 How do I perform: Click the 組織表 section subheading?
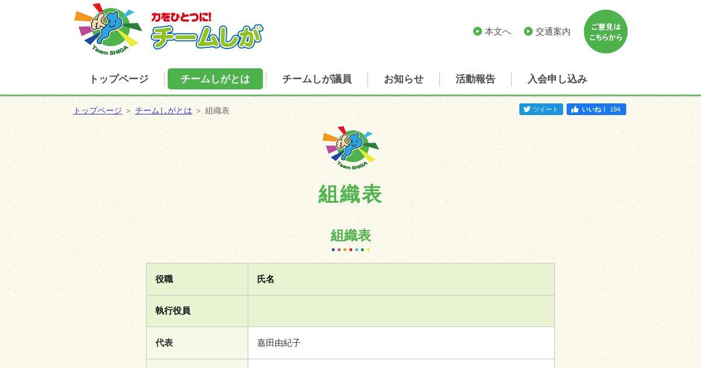click(x=350, y=235)
